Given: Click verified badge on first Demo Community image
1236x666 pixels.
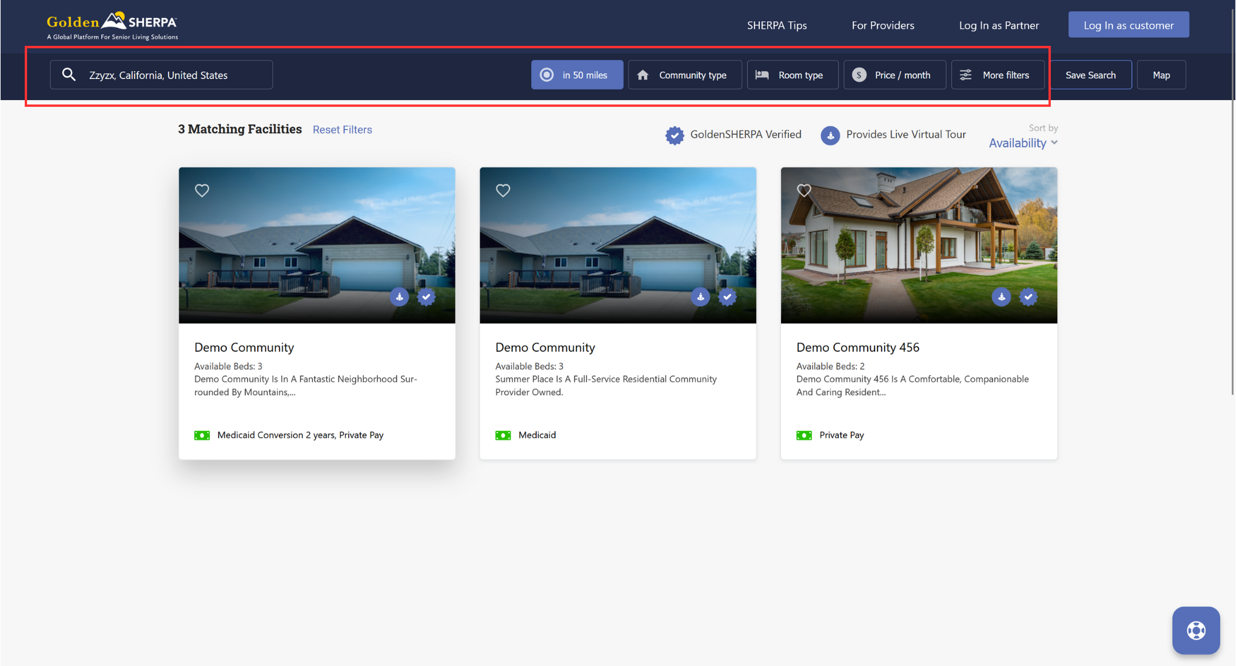Looking at the screenshot, I should [426, 297].
